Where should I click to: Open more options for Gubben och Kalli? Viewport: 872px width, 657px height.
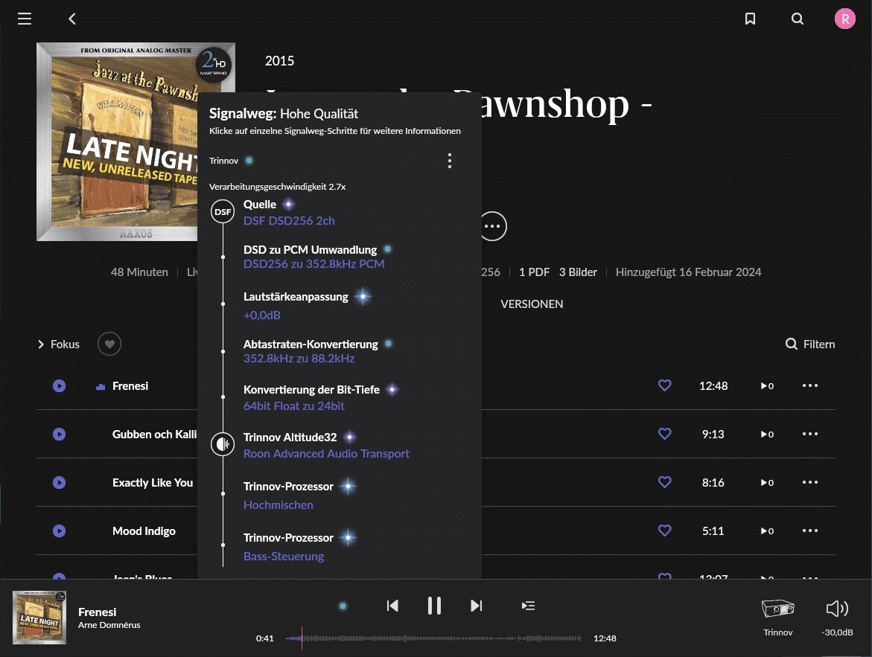point(809,434)
